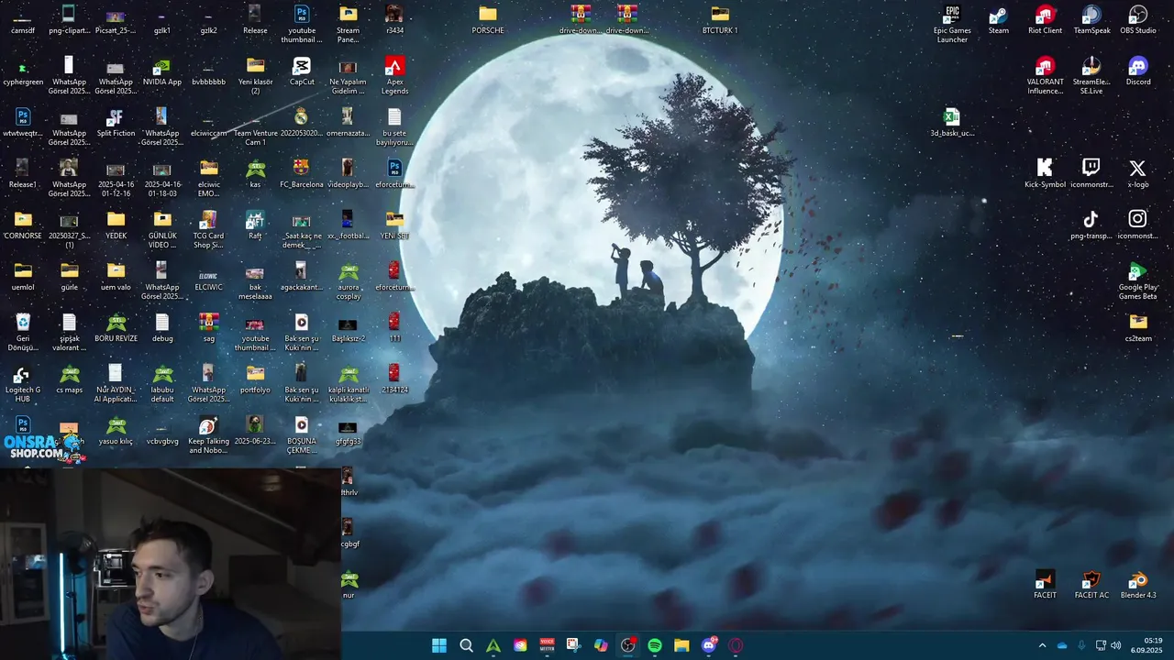The height and width of the screenshot is (660, 1174).
Task: Select the debug text file
Action: [162, 328]
